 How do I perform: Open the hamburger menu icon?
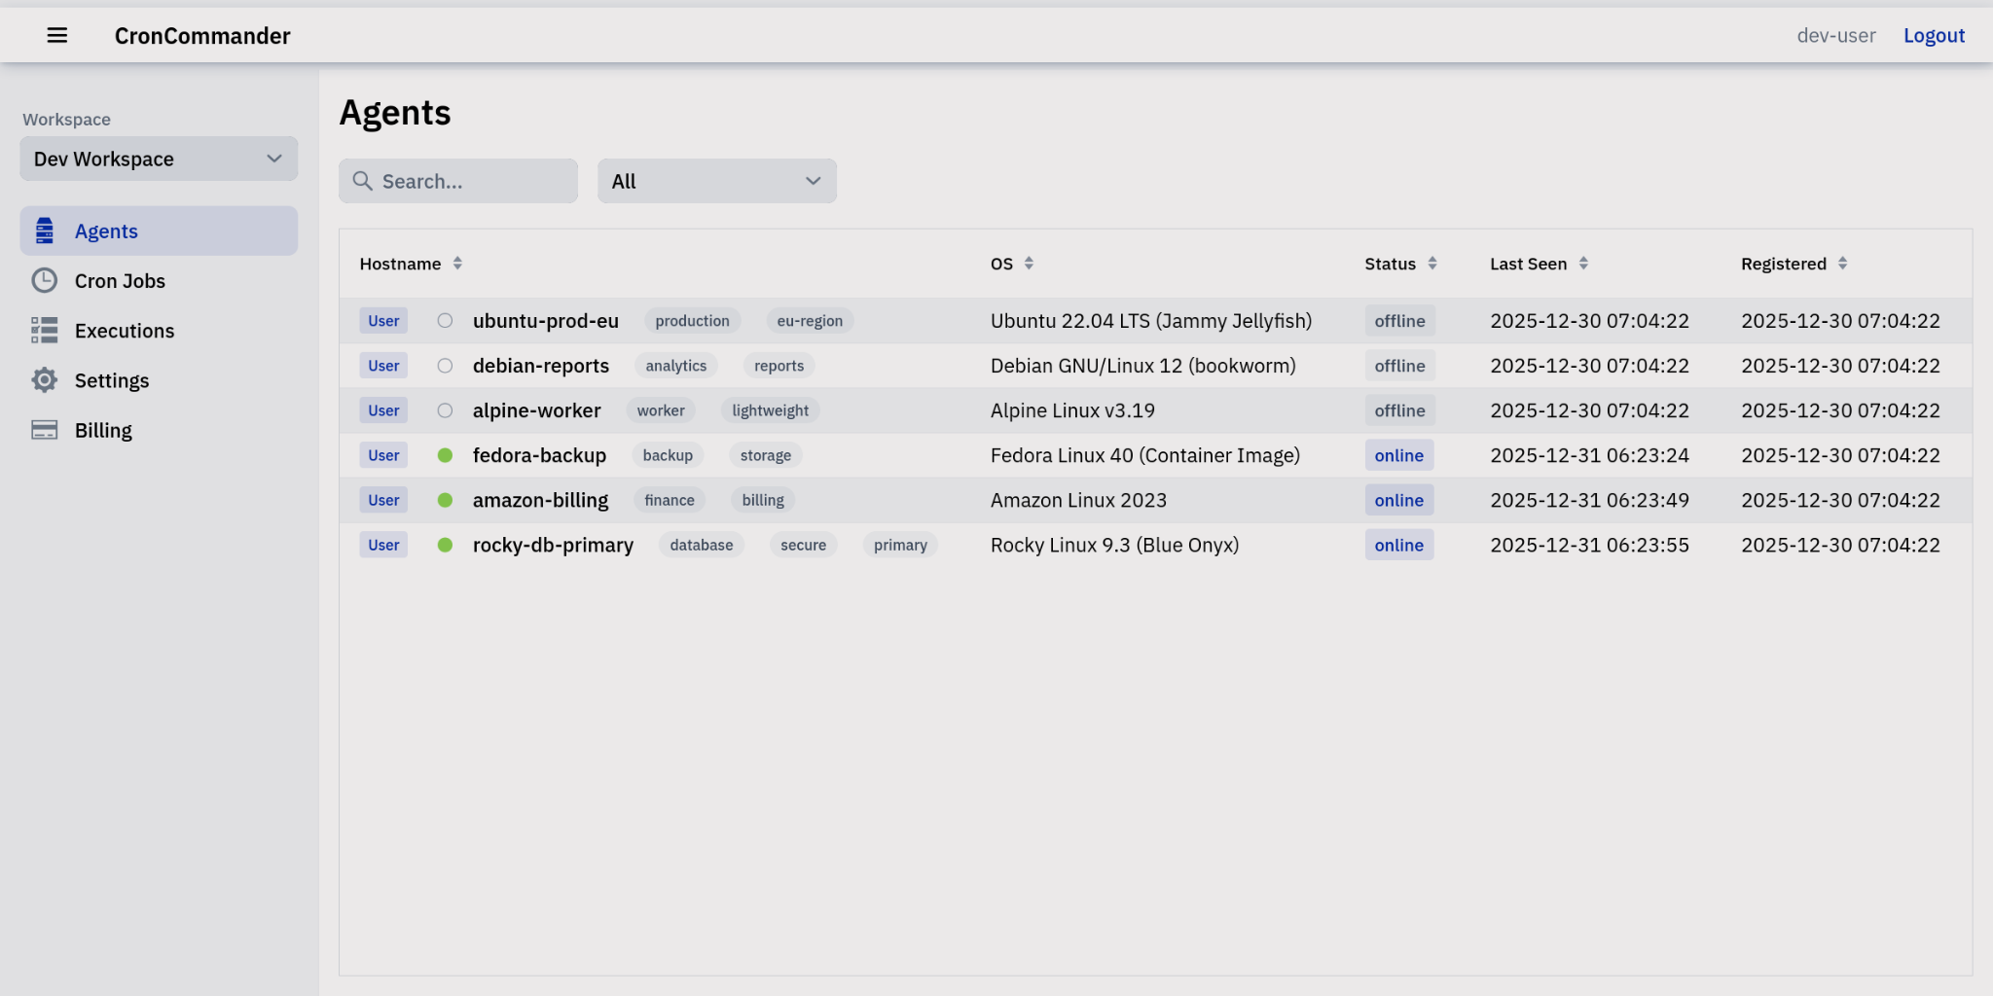pos(57,35)
